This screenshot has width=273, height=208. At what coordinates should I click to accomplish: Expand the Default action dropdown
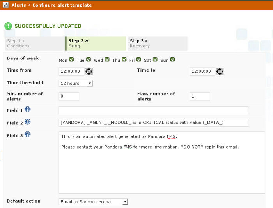tap(93, 202)
